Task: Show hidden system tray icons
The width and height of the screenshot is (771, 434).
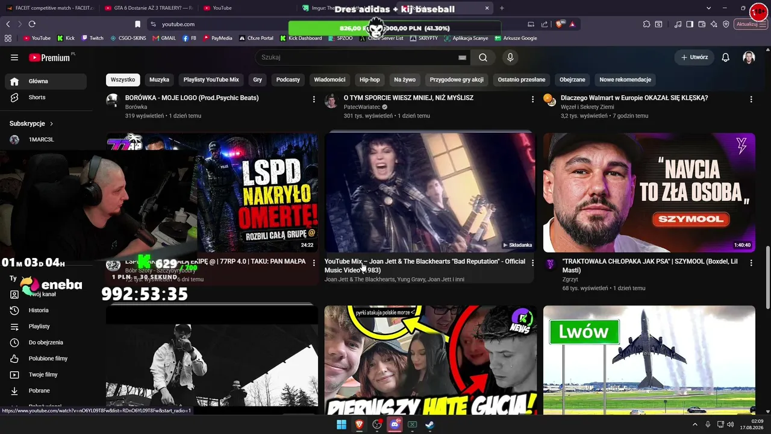Action: (x=695, y=424)
